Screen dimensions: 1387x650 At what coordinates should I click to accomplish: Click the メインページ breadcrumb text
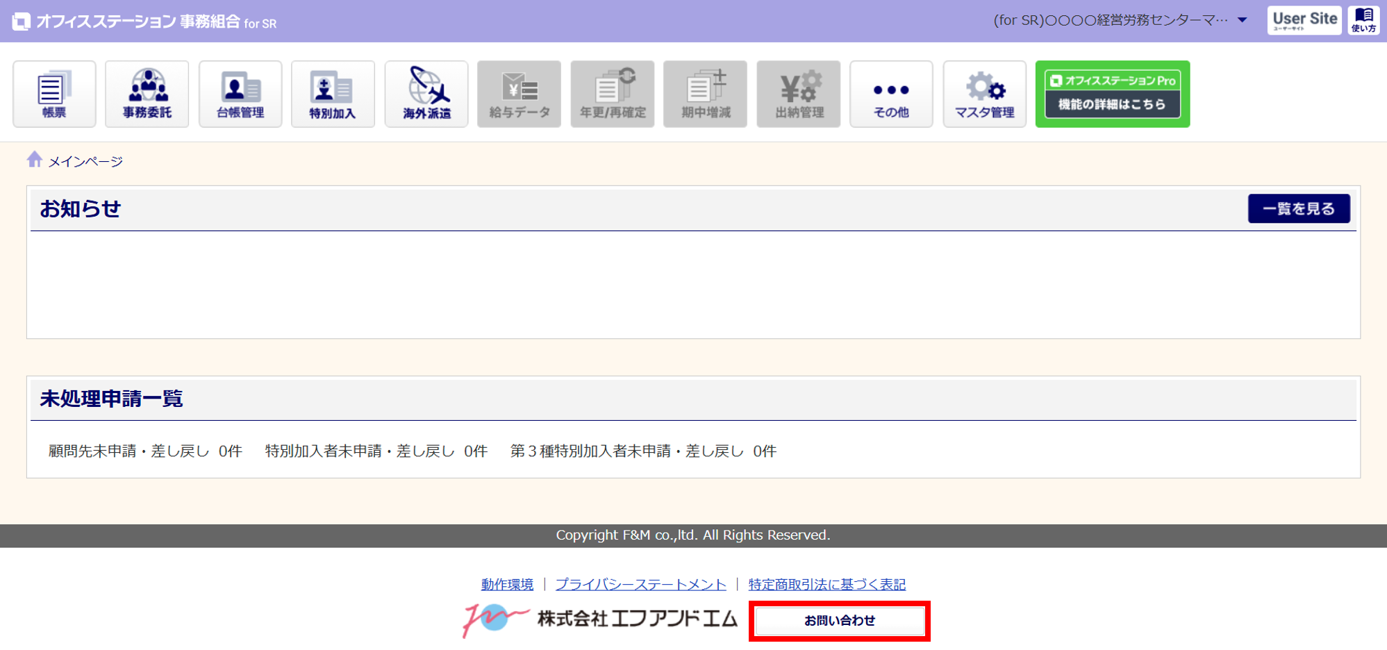[x=85, y=162]
